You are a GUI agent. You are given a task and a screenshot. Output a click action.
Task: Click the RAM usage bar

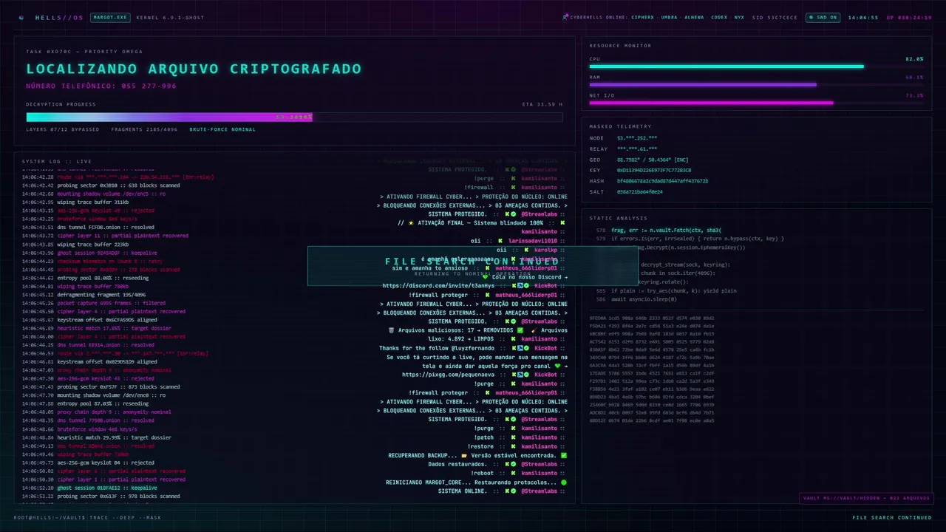pyautogui.click(x=756, y=84)
